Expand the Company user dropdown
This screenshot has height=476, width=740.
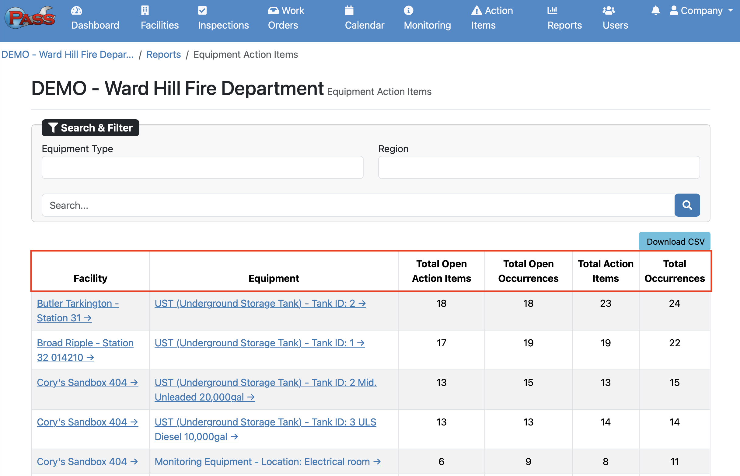click(x=701, y=11)
